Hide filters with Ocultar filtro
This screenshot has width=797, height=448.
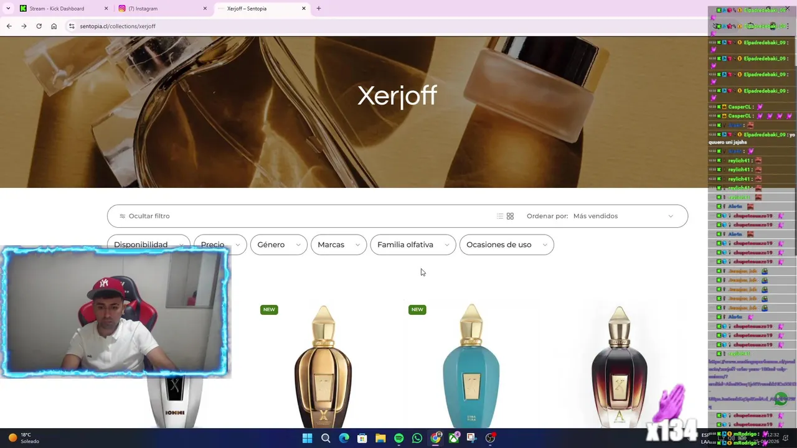pyautogui.click(x=144, y=216)
